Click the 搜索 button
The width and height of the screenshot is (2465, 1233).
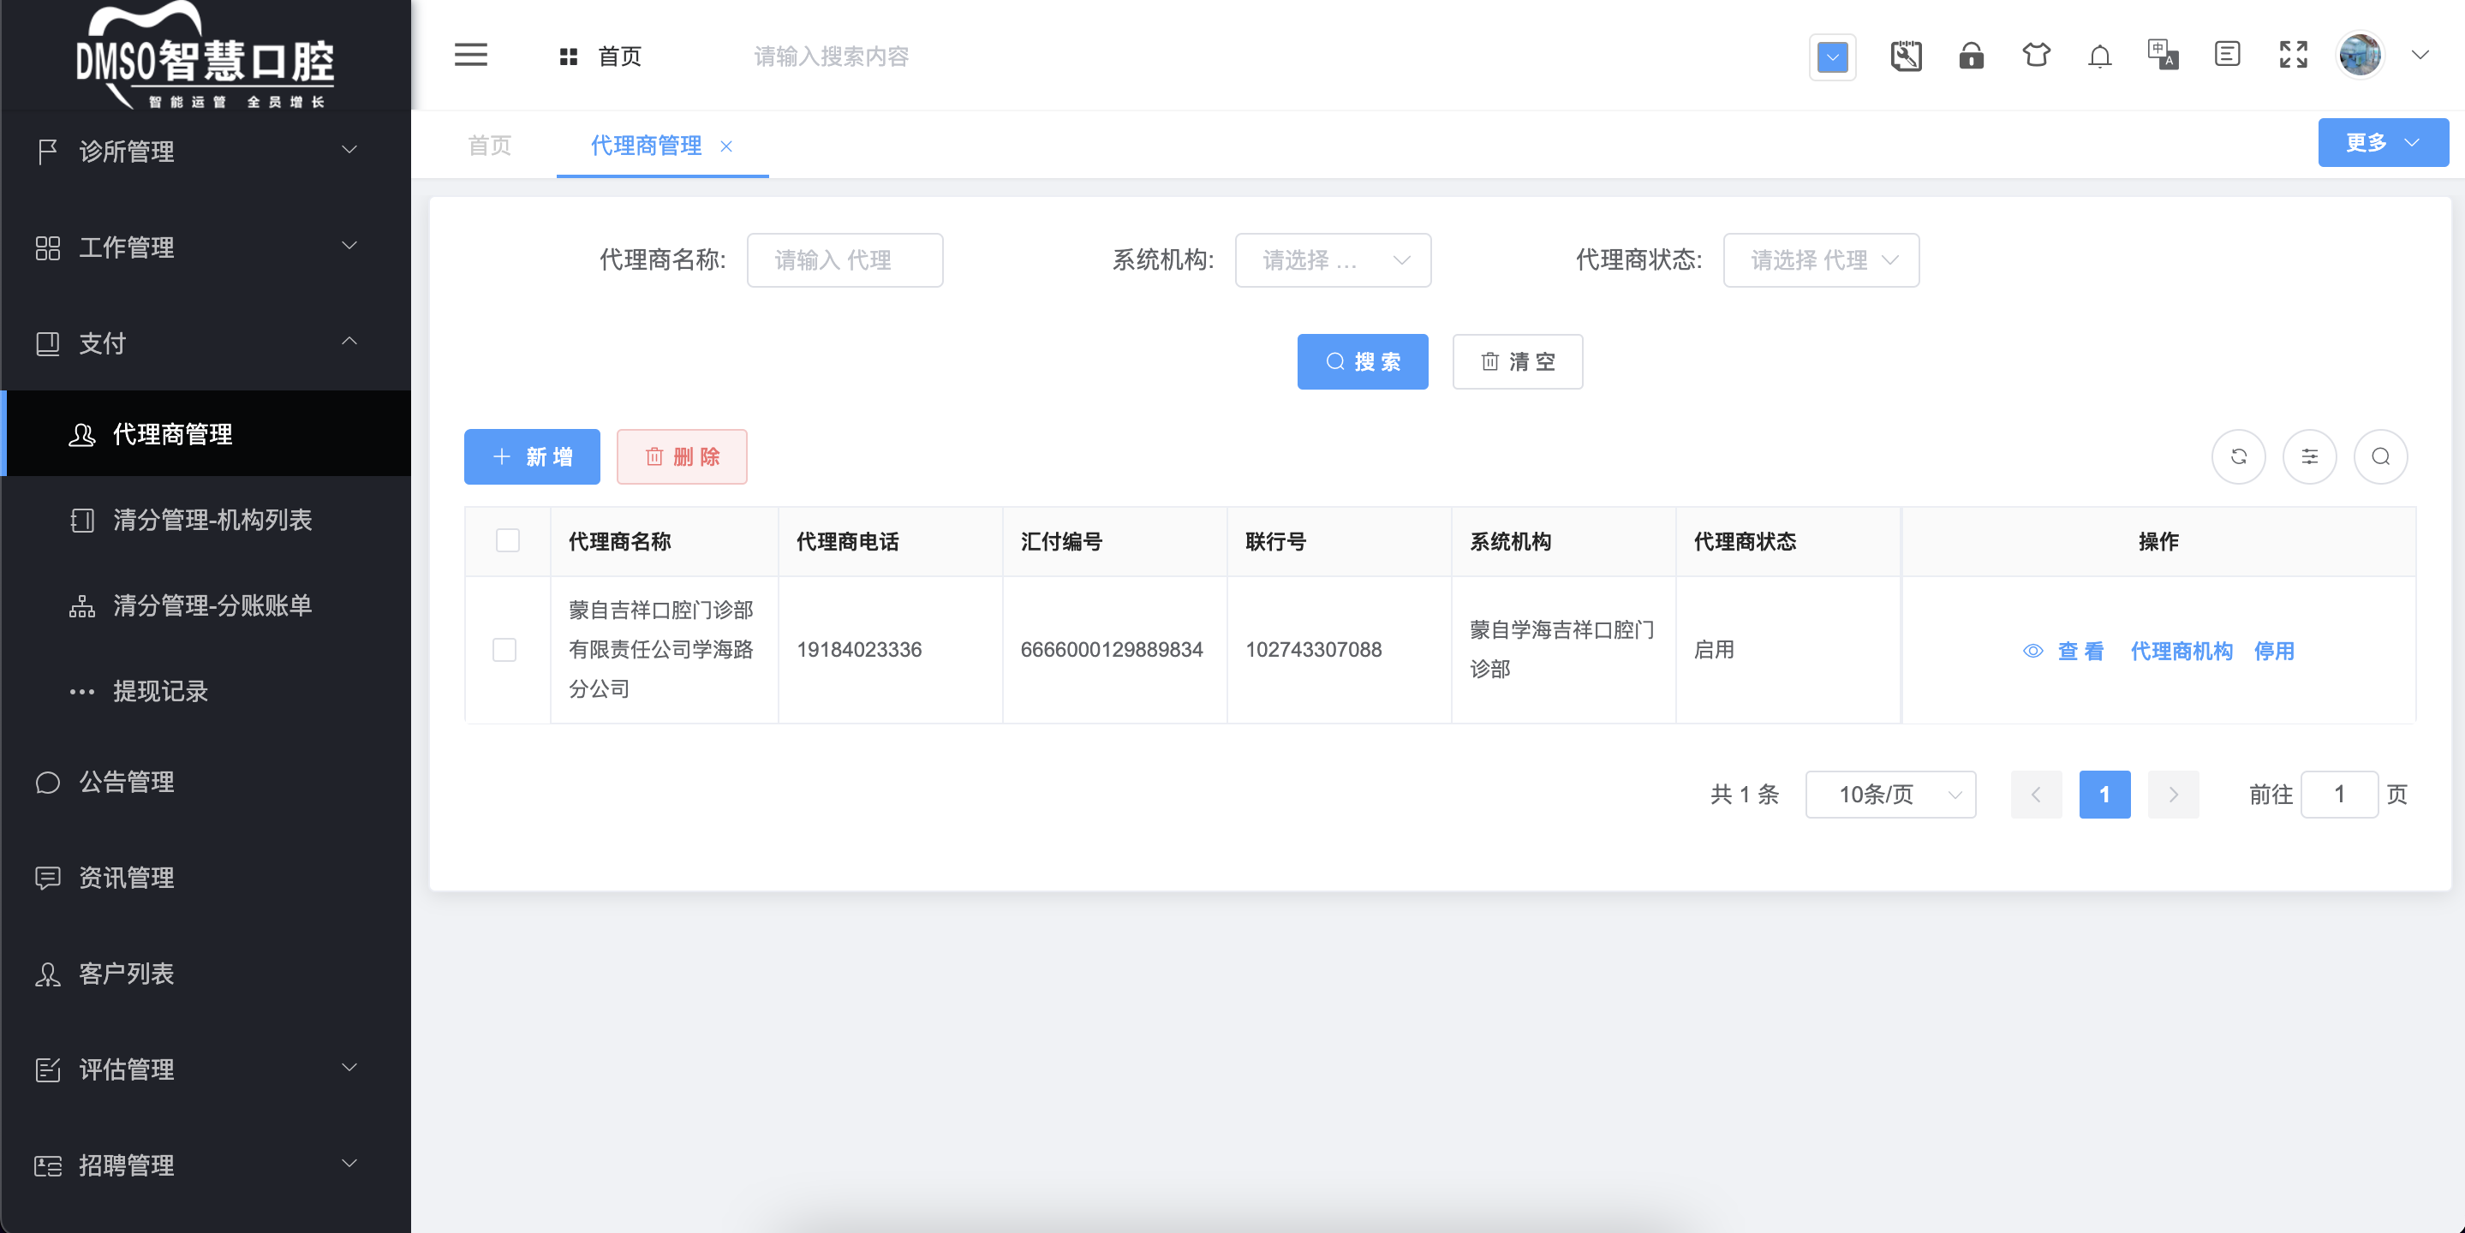click(x=1362, y=361)
